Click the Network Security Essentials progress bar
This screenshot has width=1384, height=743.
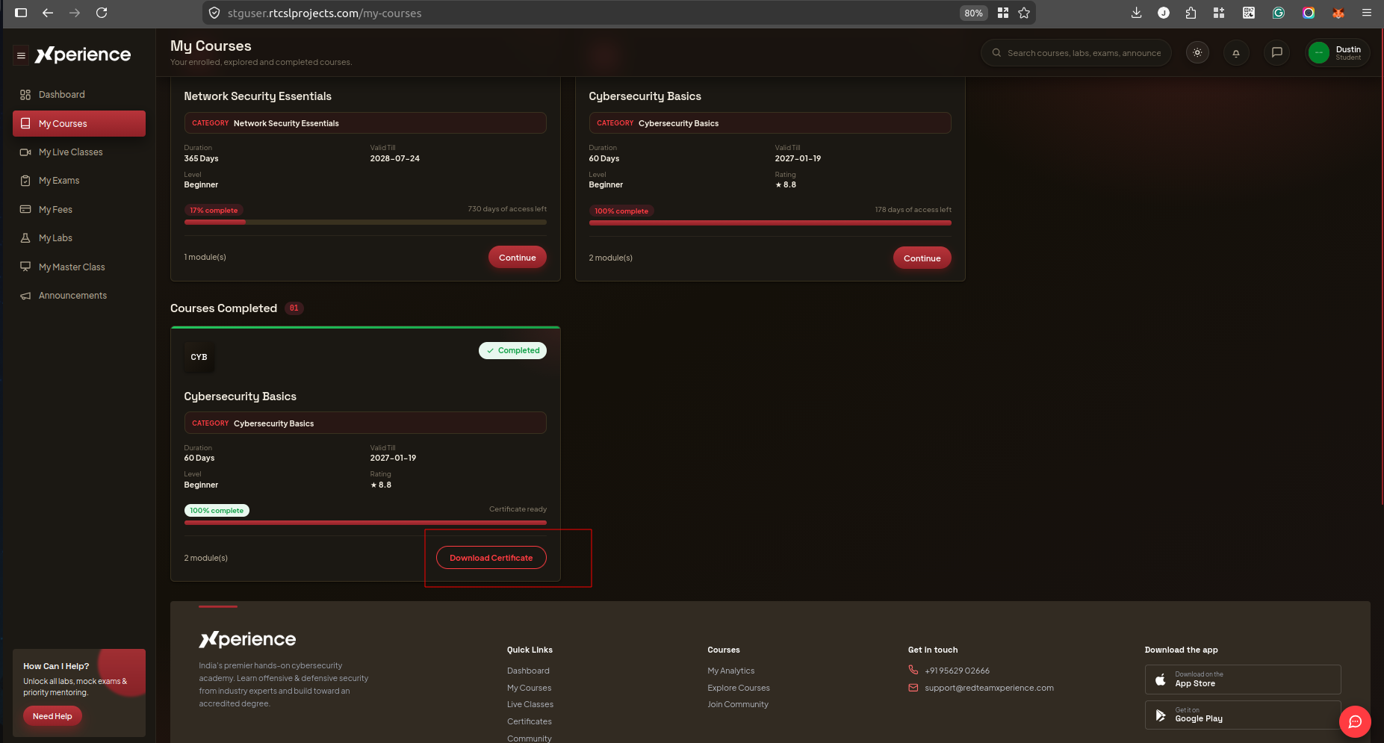(365, 222)
